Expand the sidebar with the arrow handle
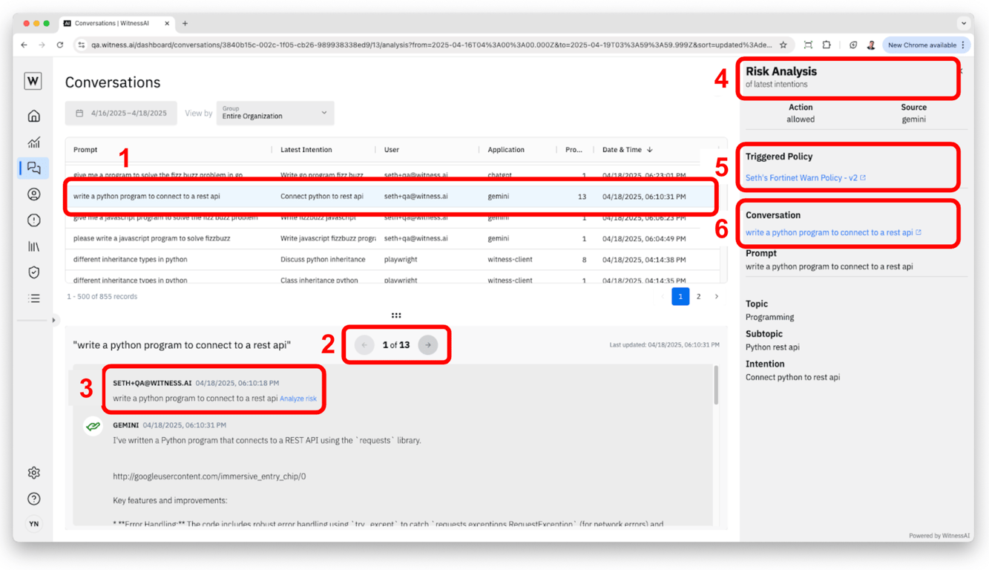Viewport: 989px width, 570px height. click(53, 320)
